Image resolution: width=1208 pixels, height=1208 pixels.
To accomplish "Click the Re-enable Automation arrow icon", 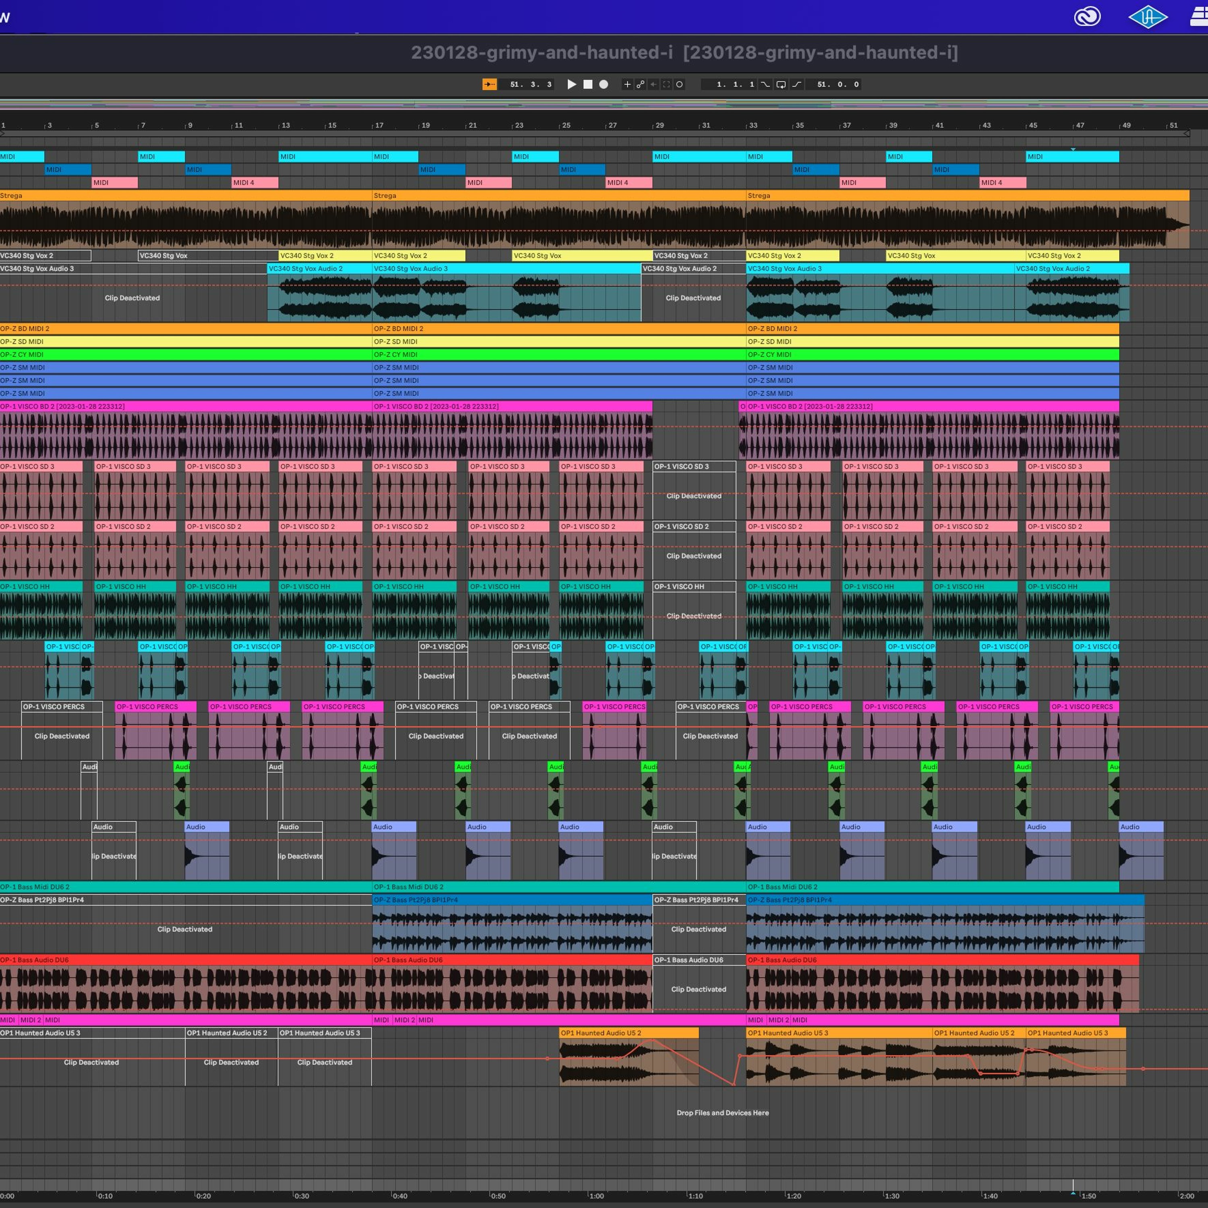I will click(x=654, y=85).
